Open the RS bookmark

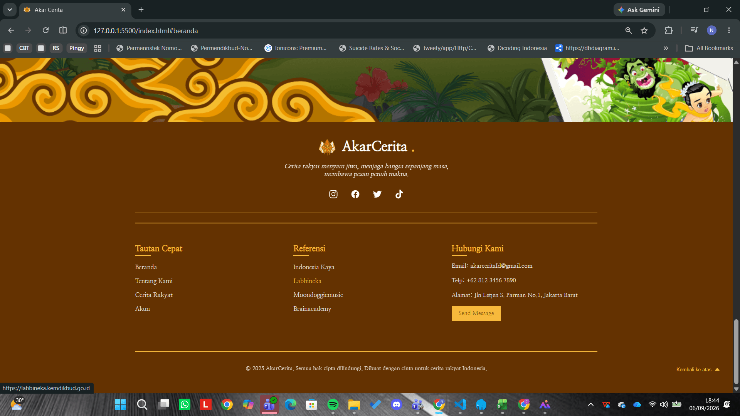(56, 48)
